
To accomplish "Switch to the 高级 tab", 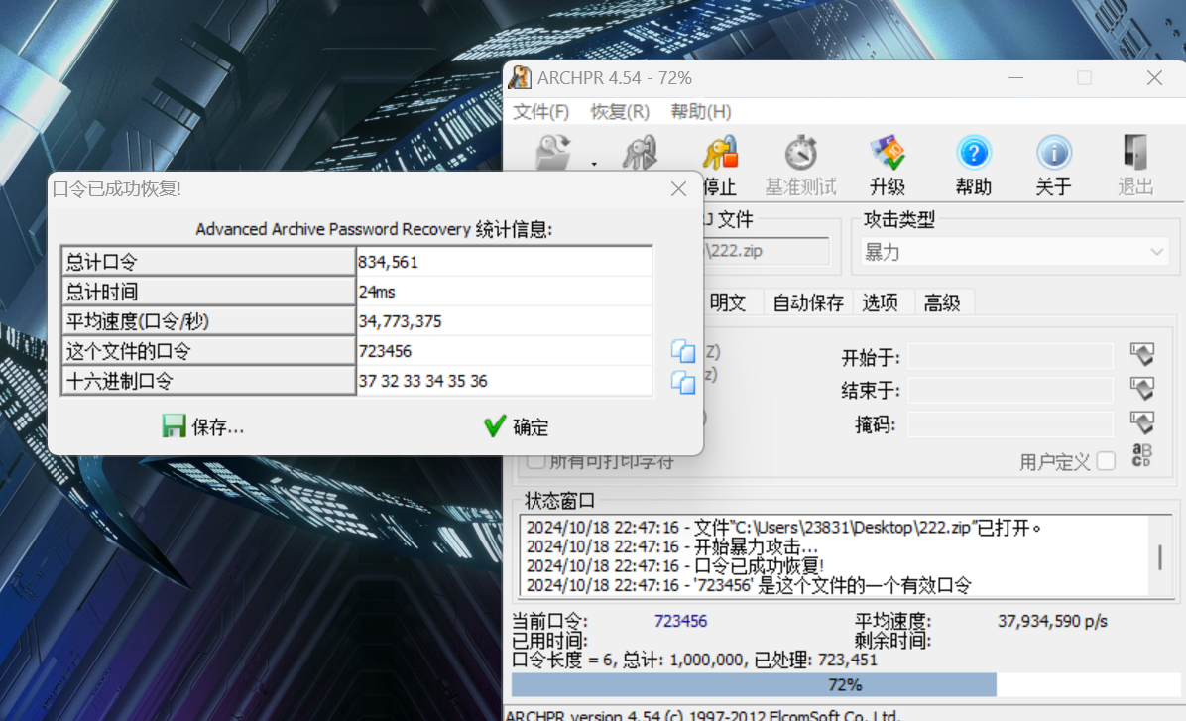I will pyautogui.click(x=942, y=302).
